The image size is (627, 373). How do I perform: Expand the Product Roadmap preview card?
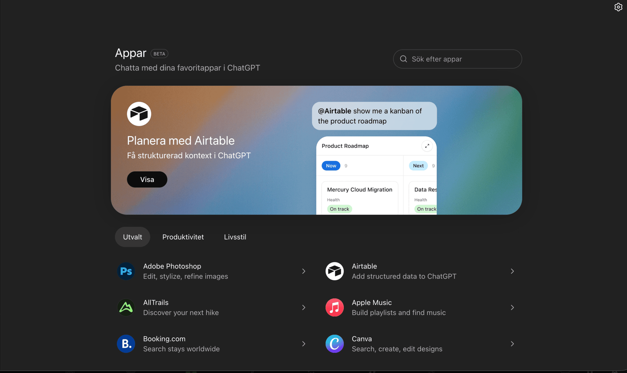(427, 146)
